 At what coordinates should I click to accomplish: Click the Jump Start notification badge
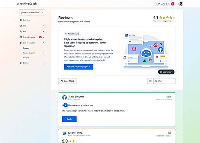(x=172, y=4)
